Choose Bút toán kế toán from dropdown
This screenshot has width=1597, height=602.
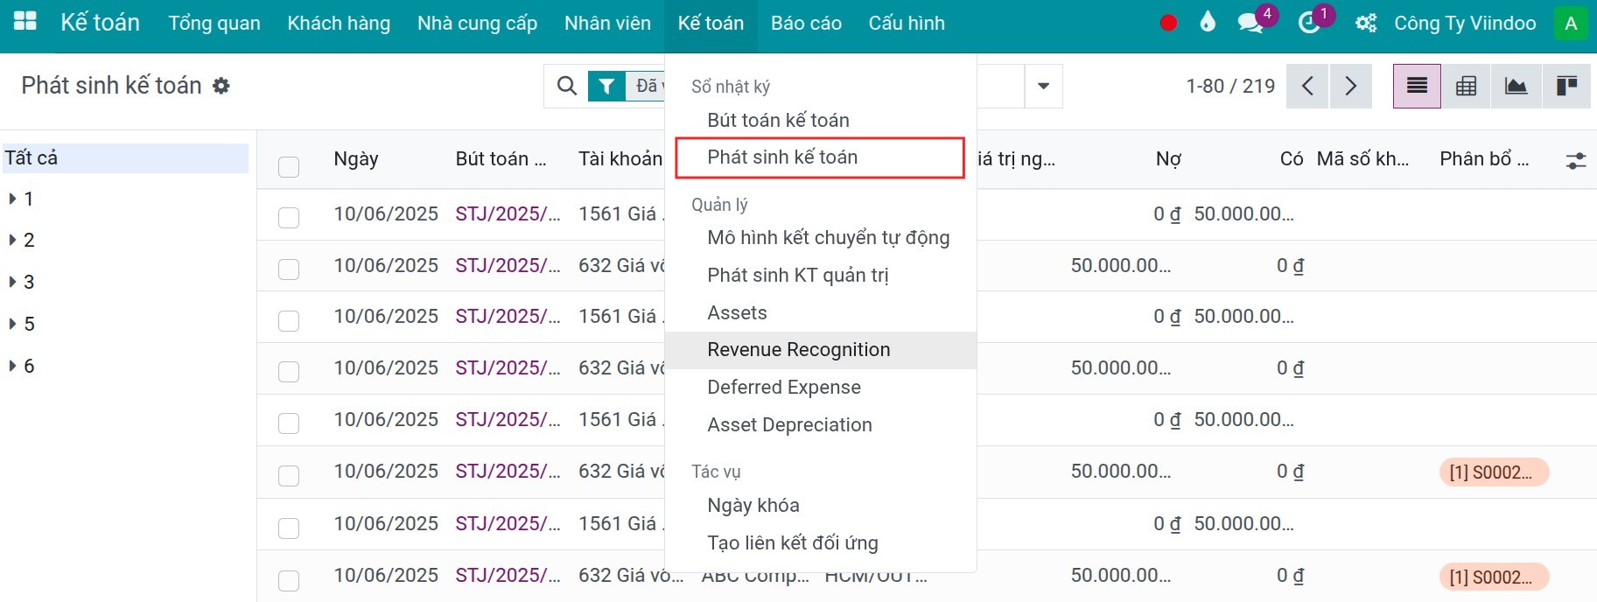coord(821,120)
